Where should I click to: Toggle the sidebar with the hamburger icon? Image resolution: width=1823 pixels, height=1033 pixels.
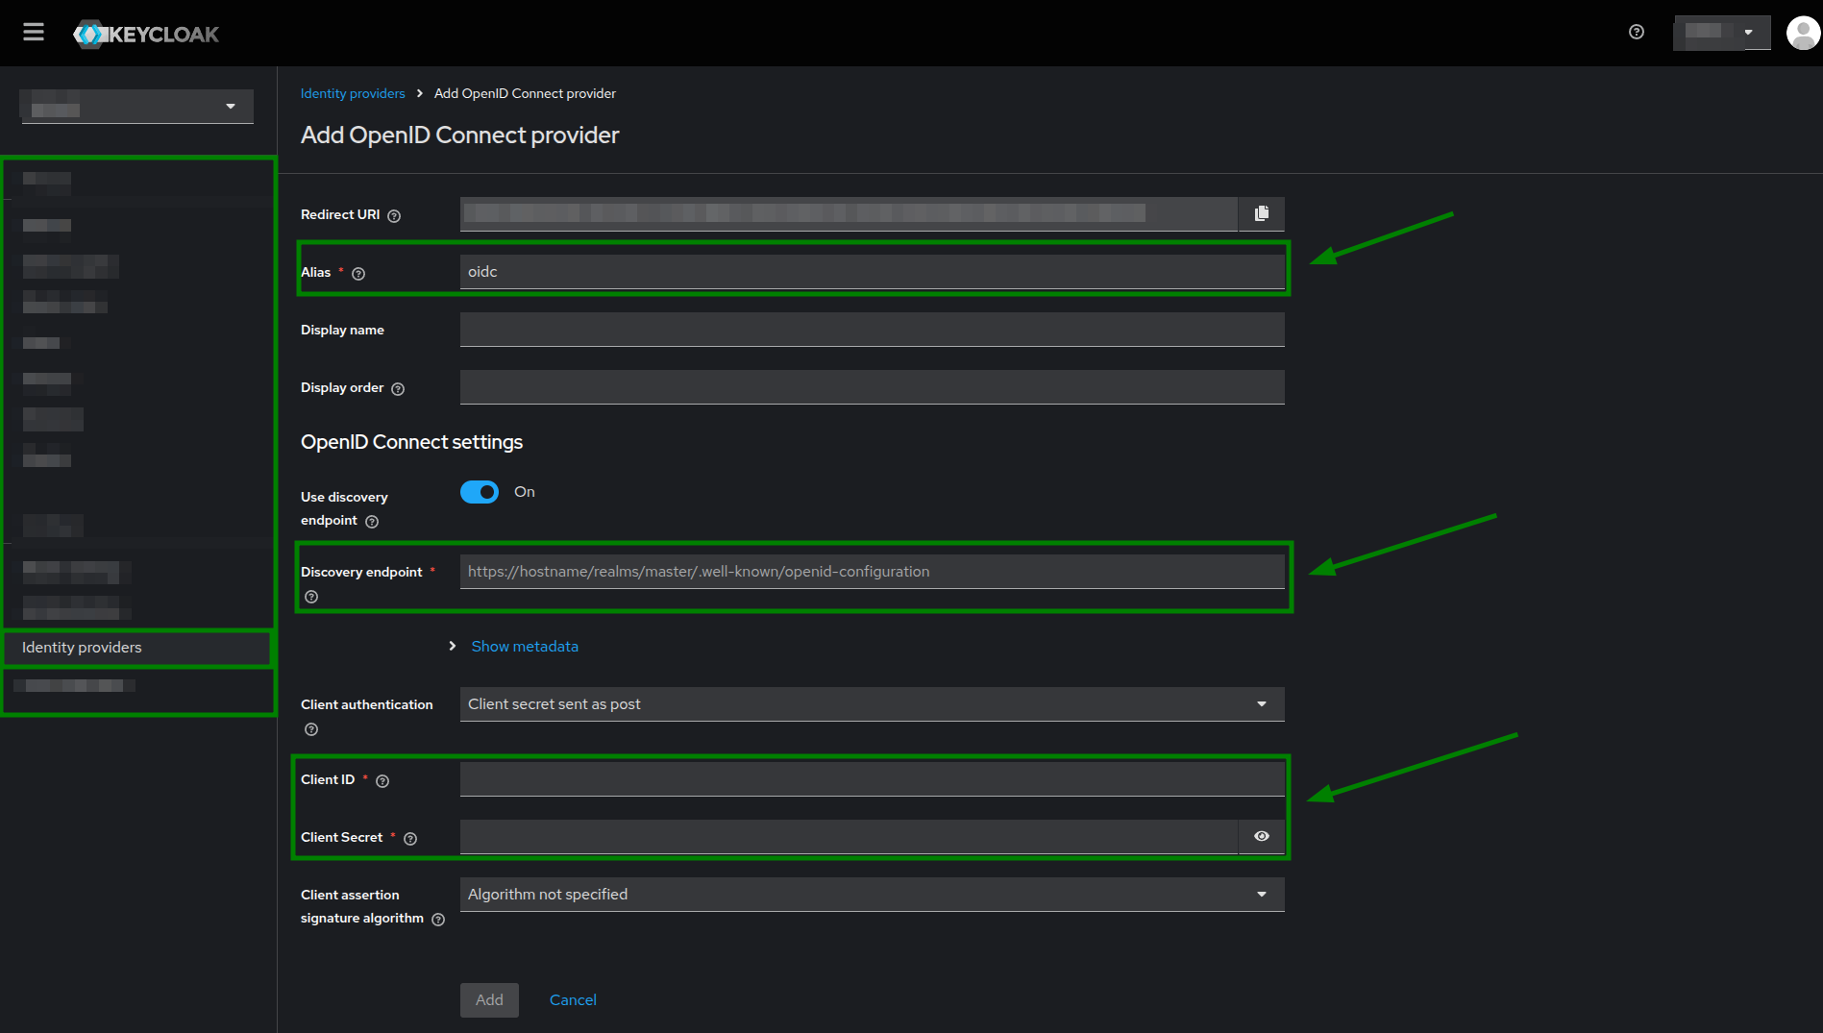point(33,31)
